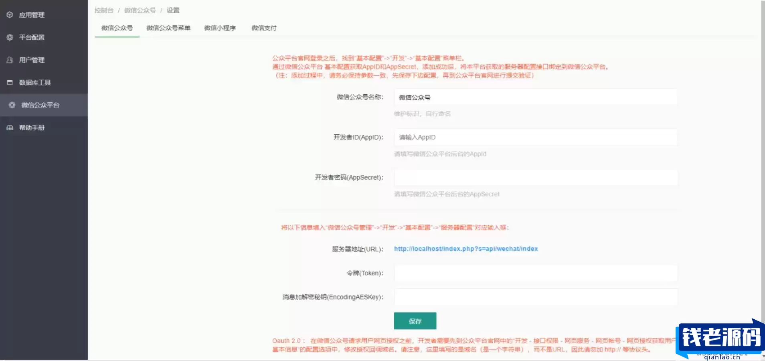Click the 维护标识，自行命名 hint text
The height and width of the screenshot is (361, 765).
click(422, 114)
